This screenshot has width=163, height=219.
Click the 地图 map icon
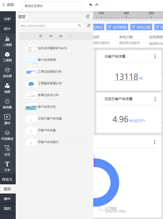pos(7,86)
